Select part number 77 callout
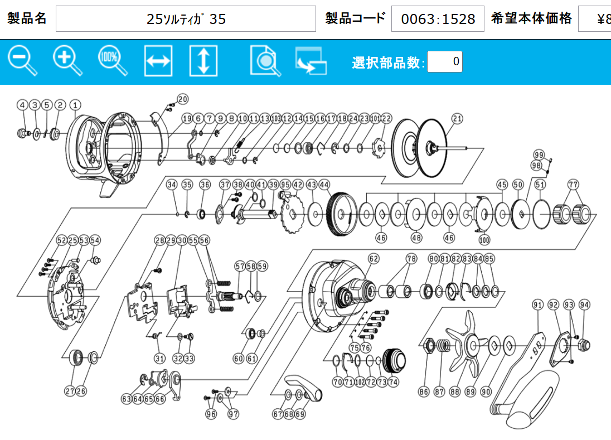The width and height of the screenshot is (611, 440). click(x=573, y=185)
